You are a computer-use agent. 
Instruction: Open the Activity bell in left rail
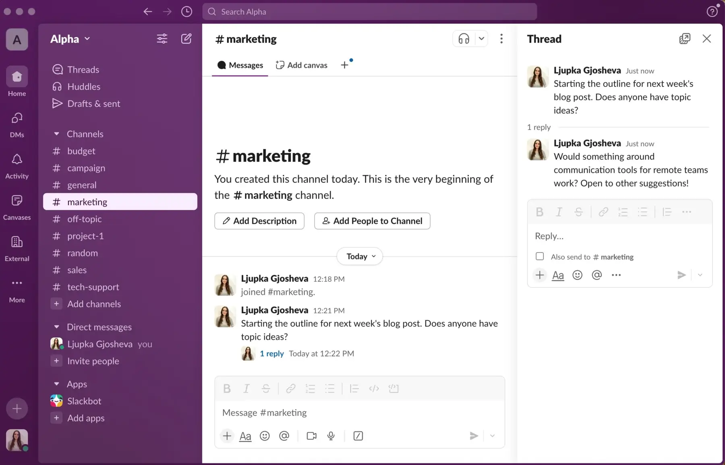coord(17,166)
